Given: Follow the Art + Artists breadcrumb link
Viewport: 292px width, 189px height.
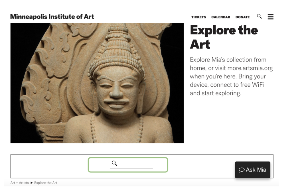Looking at the screenshot, I should pyautogui.click(x=20, y=183).
